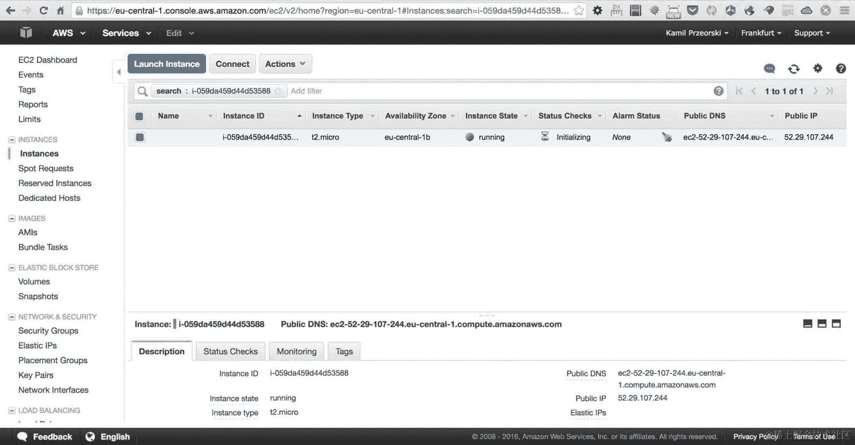Click the browser back arrow
The image size is (855, 445).
tap(10, 10)
